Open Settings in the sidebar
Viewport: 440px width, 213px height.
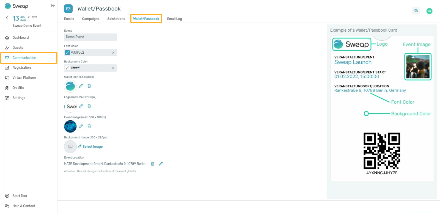pyautogui.click(x=19, y=98)
